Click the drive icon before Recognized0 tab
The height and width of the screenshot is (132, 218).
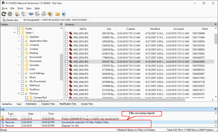click(24, 20)
